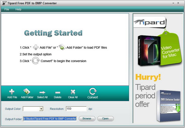185x128 pixels.
Task: Click the Add Folder icon in Getting Started text
Action: 62,47
